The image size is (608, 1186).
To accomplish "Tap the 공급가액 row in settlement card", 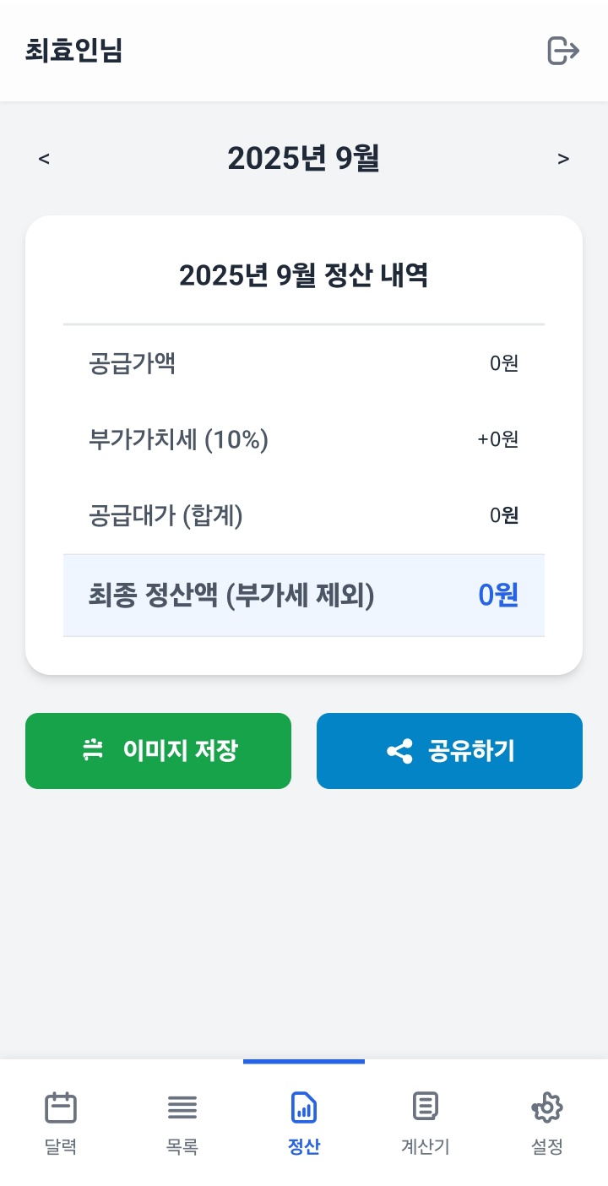I will coord(303,364).
